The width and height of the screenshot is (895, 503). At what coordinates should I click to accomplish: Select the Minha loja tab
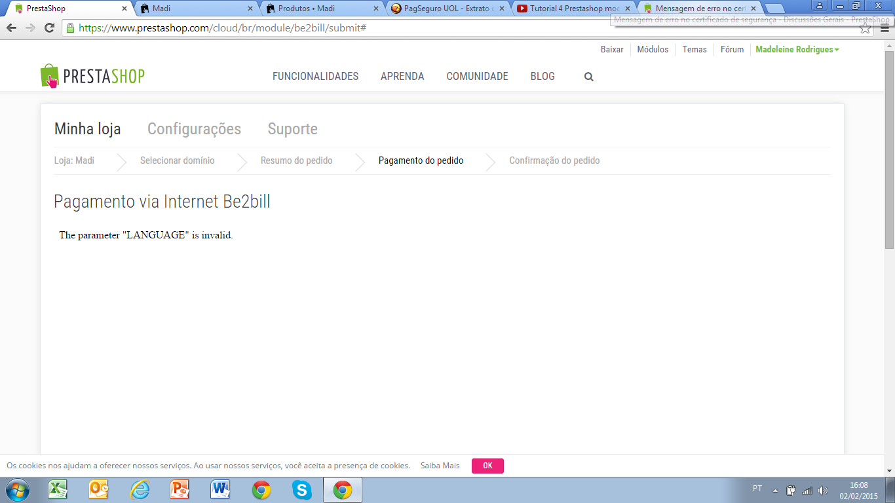87,129
